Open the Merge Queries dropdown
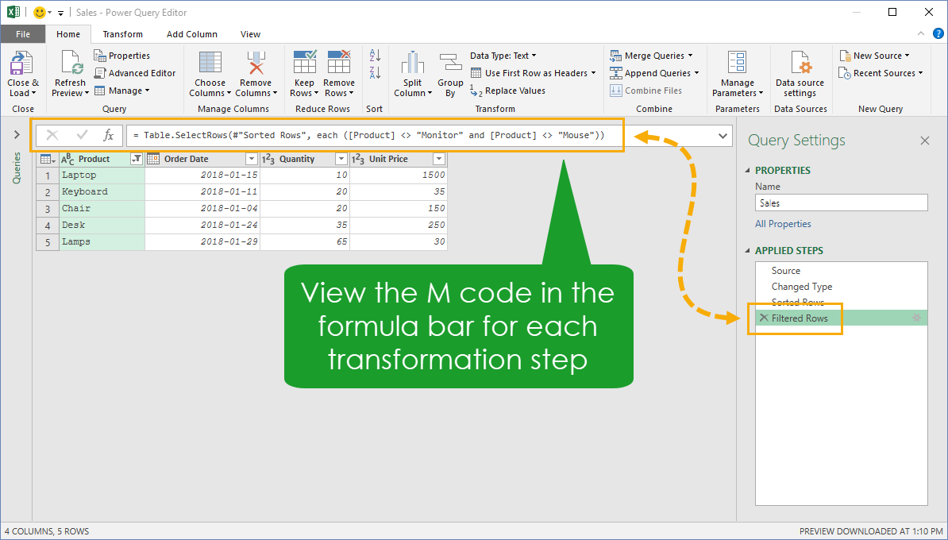This screenshot has height=540, width=948. click(x=651, y=56)
